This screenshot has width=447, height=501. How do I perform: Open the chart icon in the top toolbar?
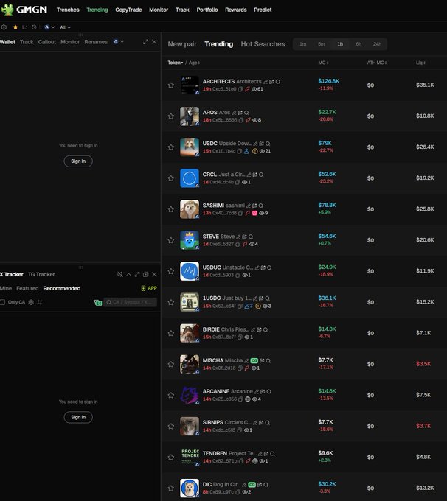(24, 27)
